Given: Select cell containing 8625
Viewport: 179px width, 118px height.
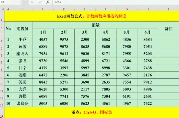Looking at the screenshot, I should tap(85, 47).
